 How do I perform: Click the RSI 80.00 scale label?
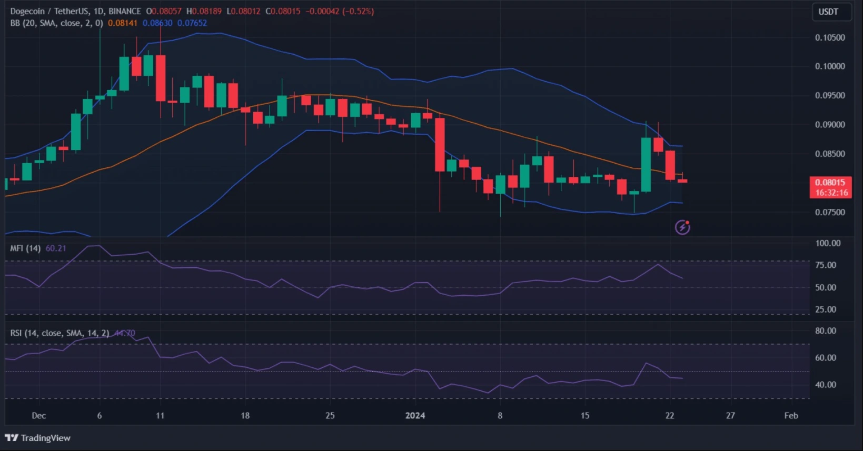(826, 331)
